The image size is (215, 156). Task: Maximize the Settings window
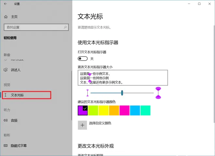tap(199, 4)
